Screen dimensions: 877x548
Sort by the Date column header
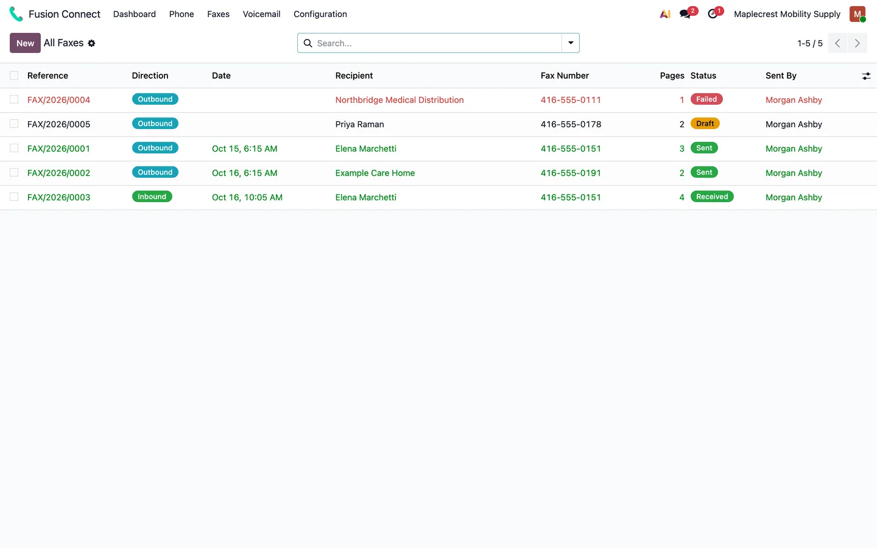click(221, 76)
